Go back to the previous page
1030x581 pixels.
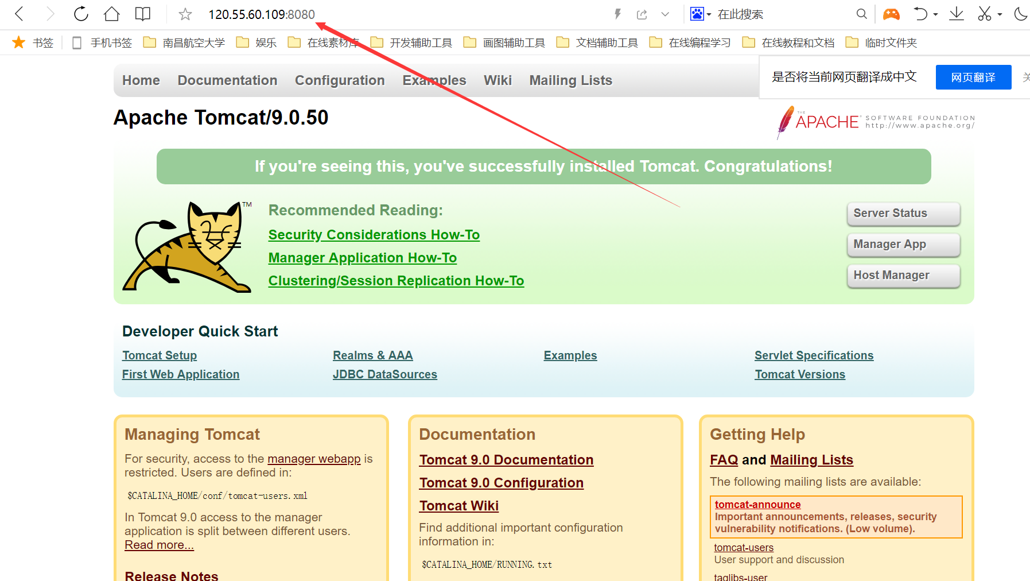(19, 14)
